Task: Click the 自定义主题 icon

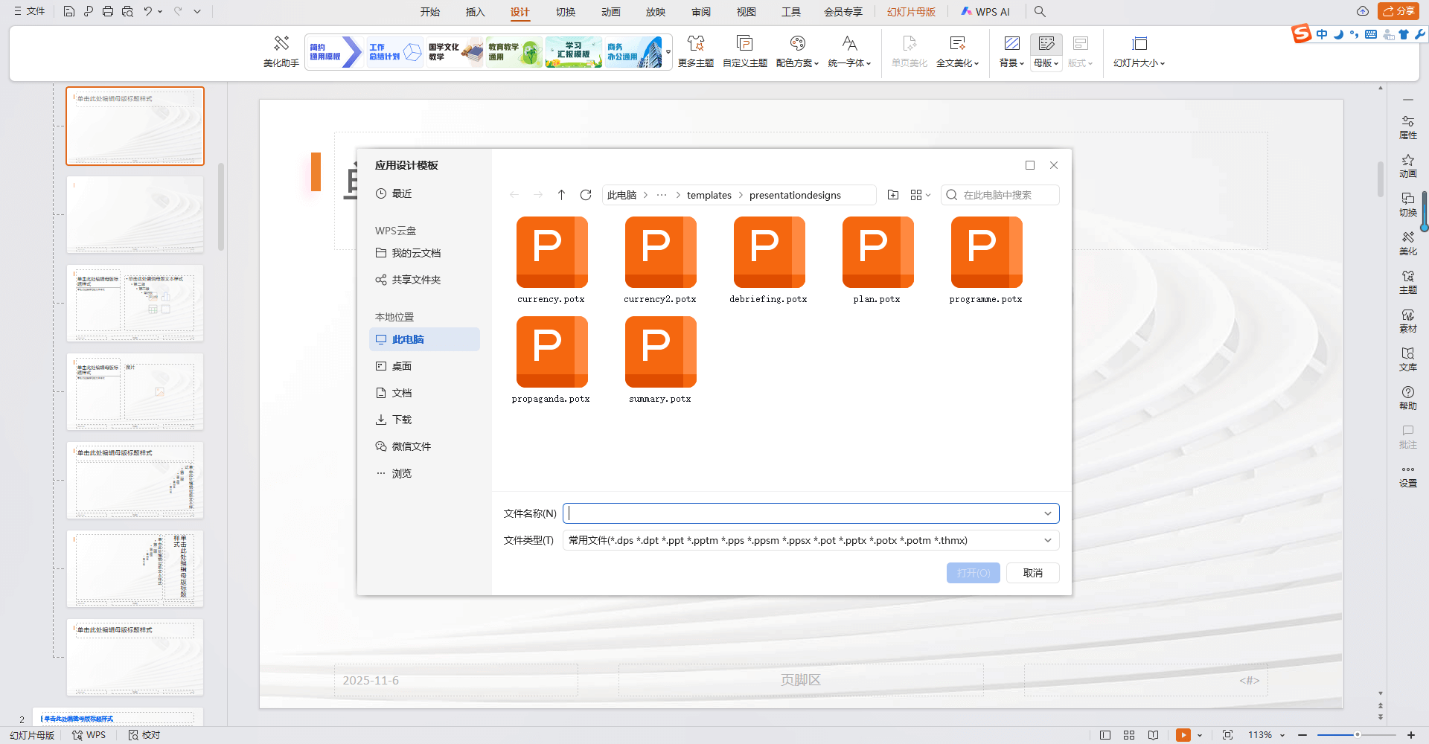Action: coord(744,51)
